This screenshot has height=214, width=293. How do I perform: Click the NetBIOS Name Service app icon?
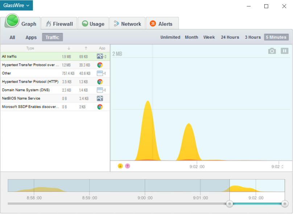point(100,98)
